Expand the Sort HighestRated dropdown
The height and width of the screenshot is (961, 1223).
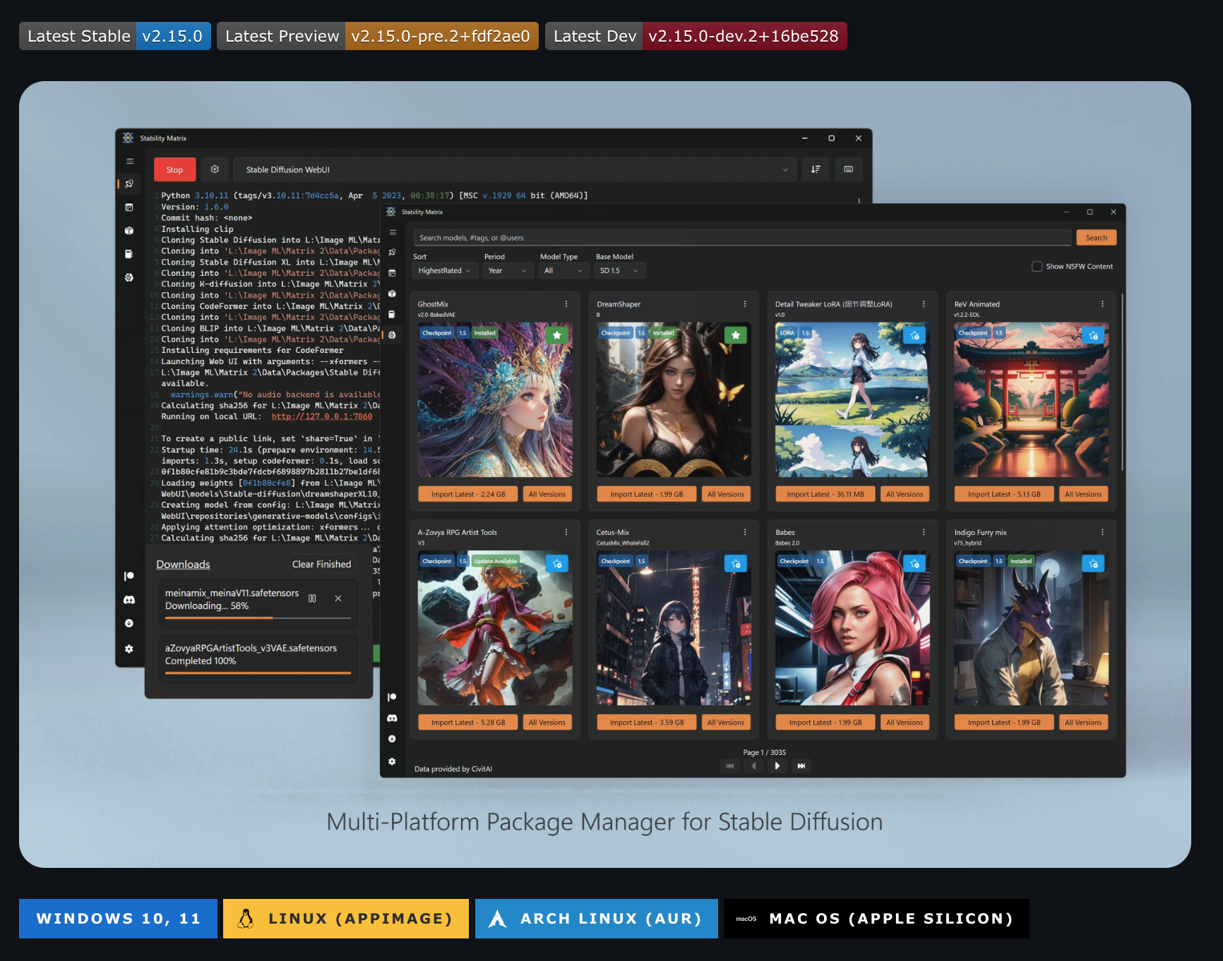pos(445,270)
